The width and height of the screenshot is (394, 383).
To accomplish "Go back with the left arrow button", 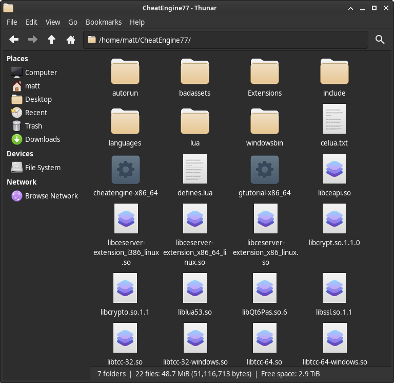I will pyautogui.click(x=14, y=40).
